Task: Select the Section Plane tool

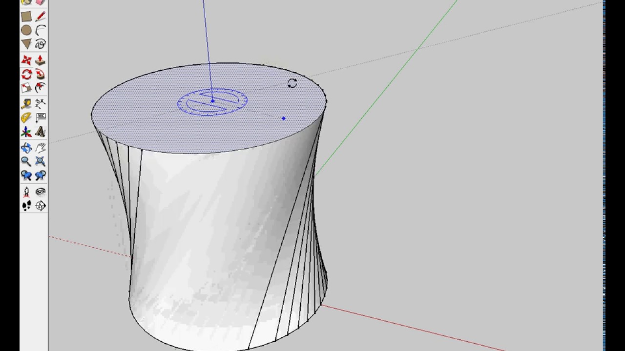Action: [41, 206]
